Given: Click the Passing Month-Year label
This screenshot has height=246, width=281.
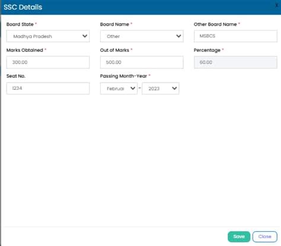Looking at the screenshot, I should [123, 76].
